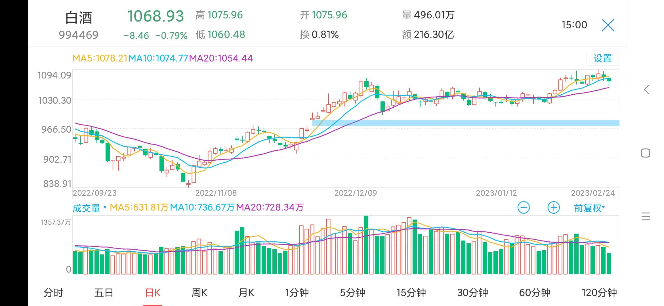
Task: Select the 60分钟 chart tab
Action: click(x=535, y=293)
